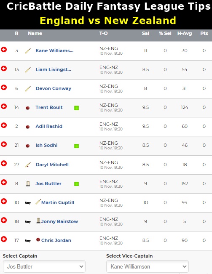Click the bat icon next to Devon Conway
The height and width of the screenshot is (274, 212).
click(x=28, y=89)
